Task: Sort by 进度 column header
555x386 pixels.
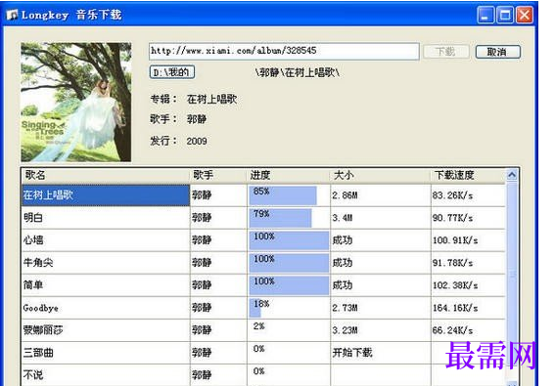Action: pos(289,175)
